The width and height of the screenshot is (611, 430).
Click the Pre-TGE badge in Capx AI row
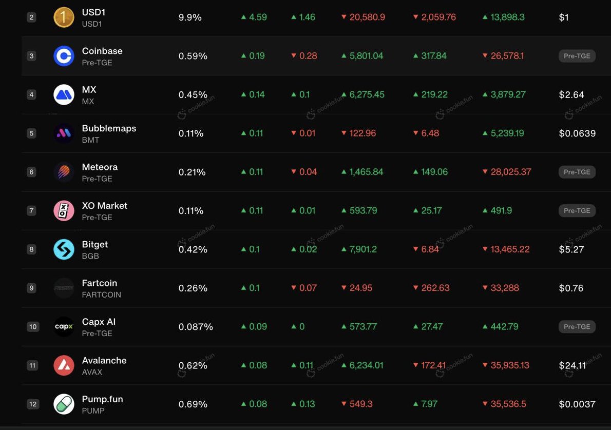(577, 327)
